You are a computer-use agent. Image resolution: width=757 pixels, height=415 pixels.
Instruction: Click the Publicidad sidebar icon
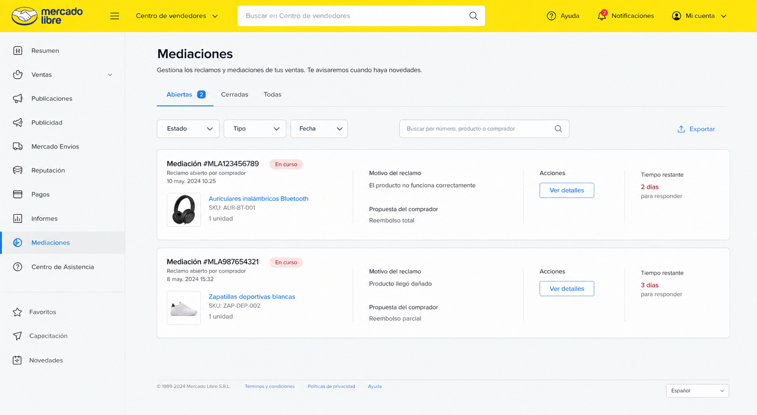pos(17,122)
